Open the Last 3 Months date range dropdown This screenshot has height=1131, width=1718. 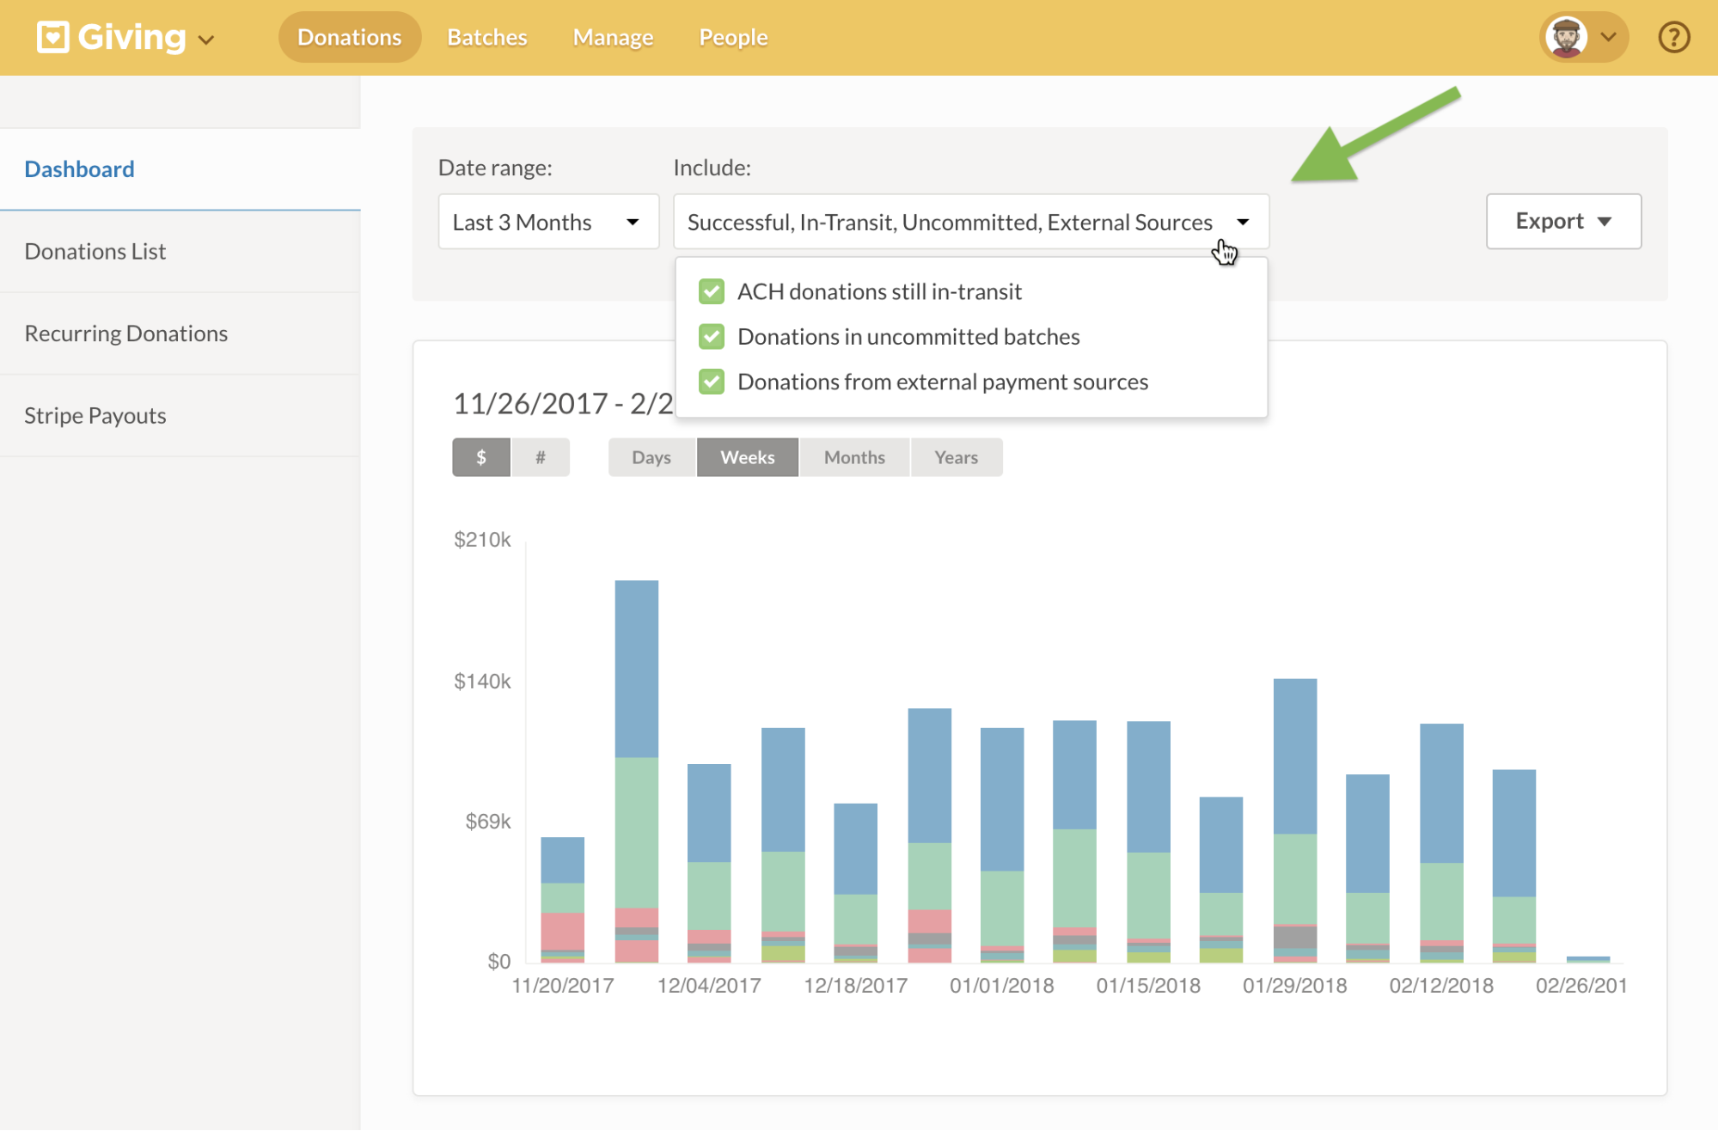click(547, 221)
